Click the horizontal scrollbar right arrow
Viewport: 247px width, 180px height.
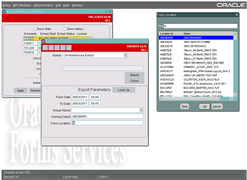pyautogui.click(x=231, y=99)
